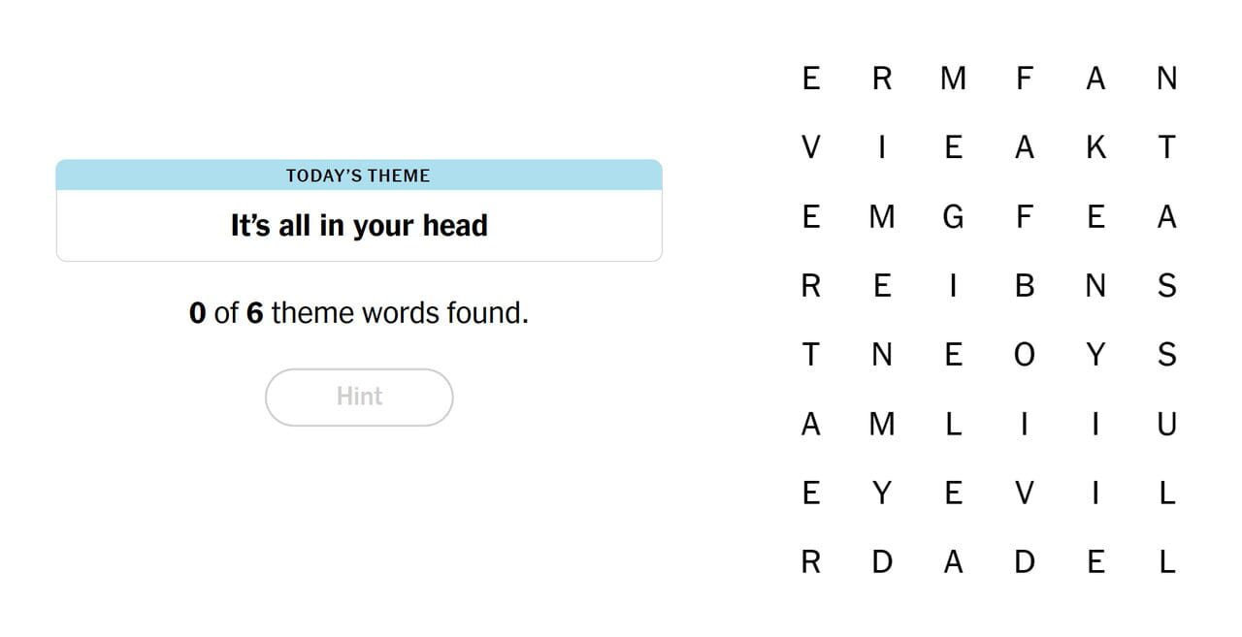The image size is (1242, 637).
Task: Select the letter V in the second row
Action: point(810,147)
